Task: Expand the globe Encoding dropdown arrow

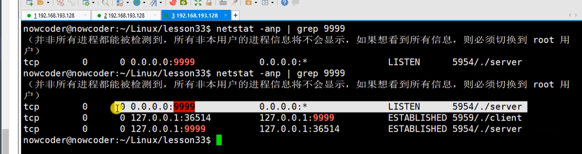Action: pyautogui.click(x=144, y=3)
